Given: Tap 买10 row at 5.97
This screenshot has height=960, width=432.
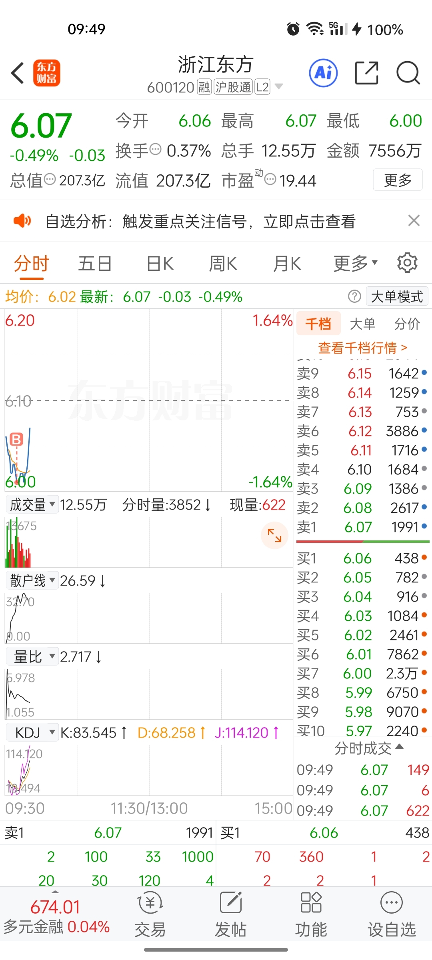Looking at the screenshot, I should 362,731.
